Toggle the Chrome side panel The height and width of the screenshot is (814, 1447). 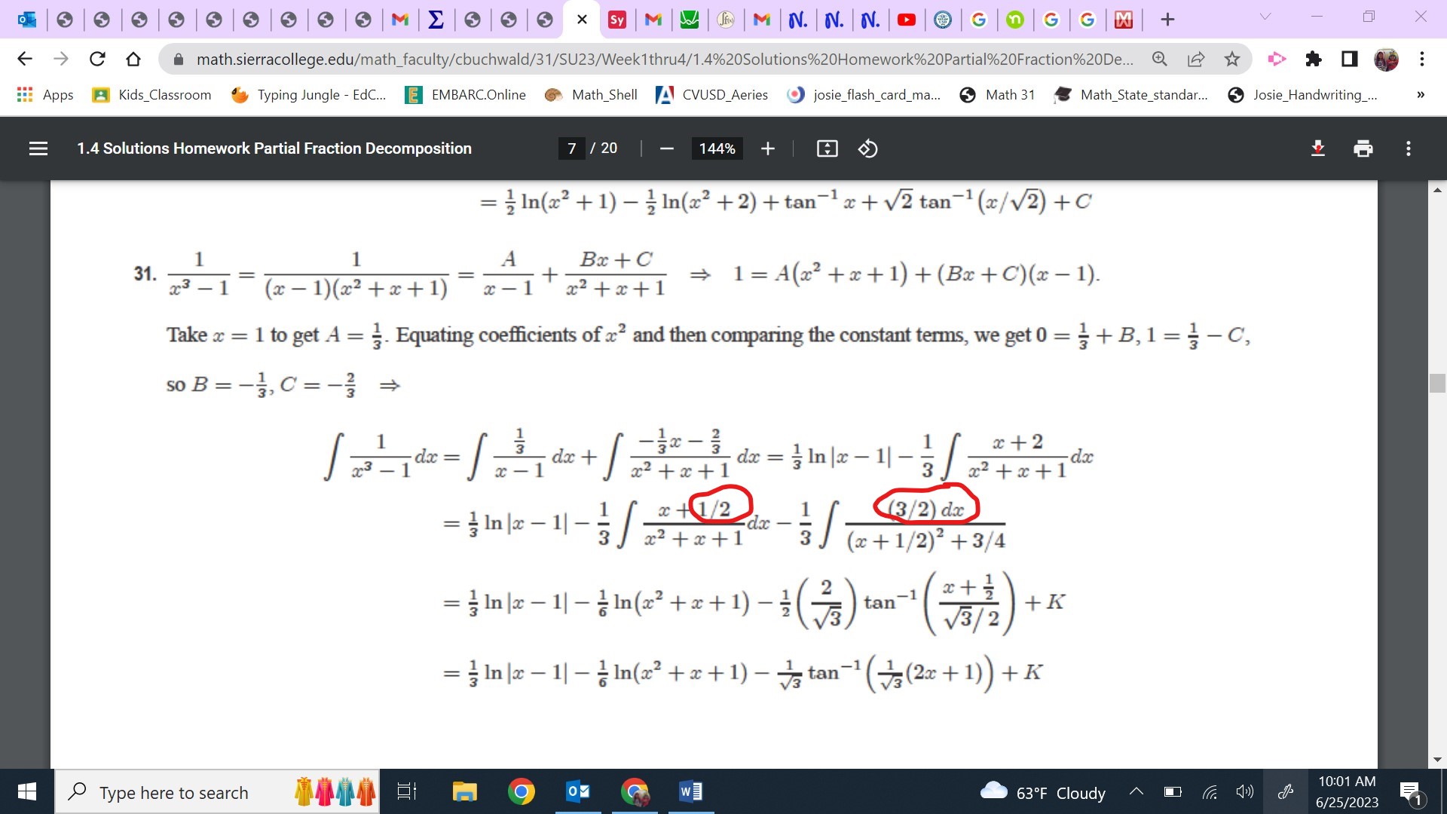point(1349,59)
